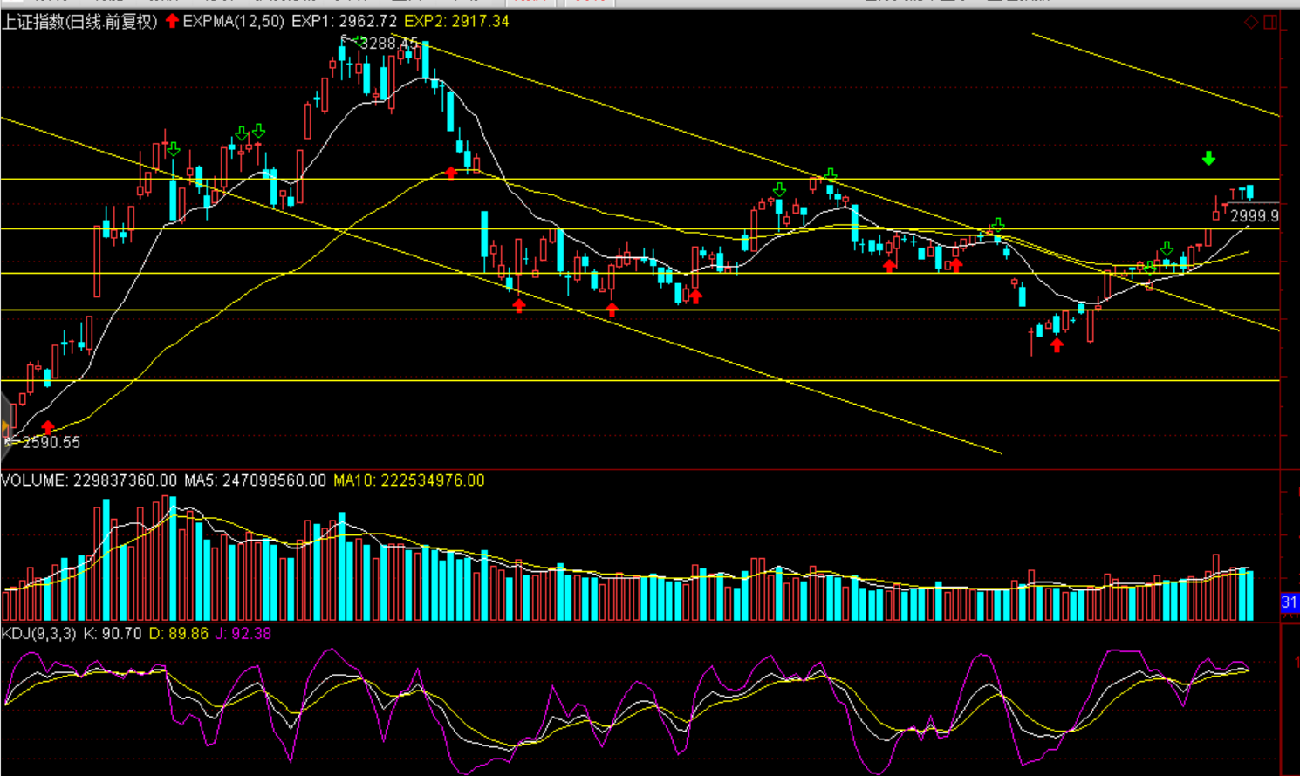
Task: Click the split-panel rectangle icon at top-right
Action: point(1270,22)
